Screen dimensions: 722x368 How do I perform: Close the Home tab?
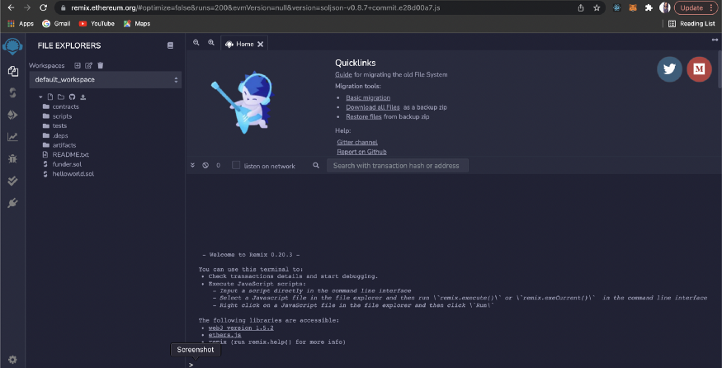coord(260,45)
